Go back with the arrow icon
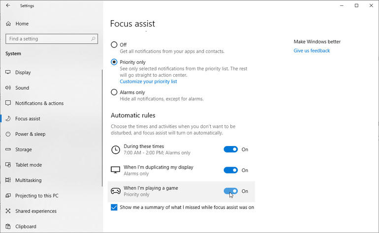This screenshot has width=379, height=233. (x=8, y=5)
